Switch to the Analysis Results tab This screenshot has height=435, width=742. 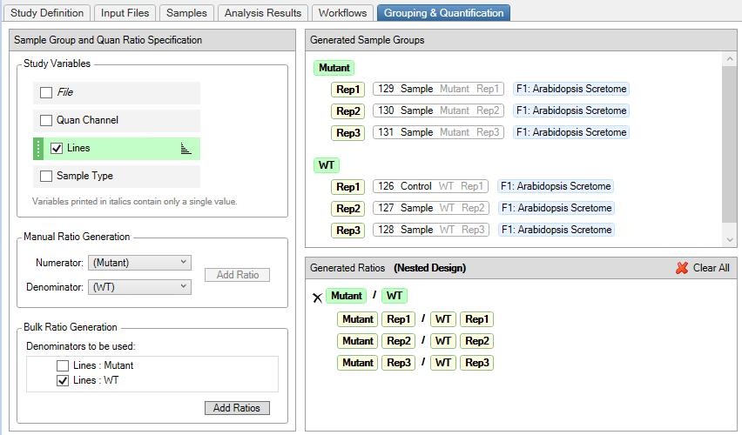click(x=262, y=13)
